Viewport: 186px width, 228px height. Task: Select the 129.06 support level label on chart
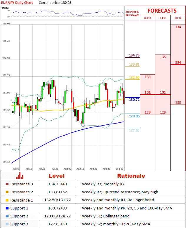point(134,116)
